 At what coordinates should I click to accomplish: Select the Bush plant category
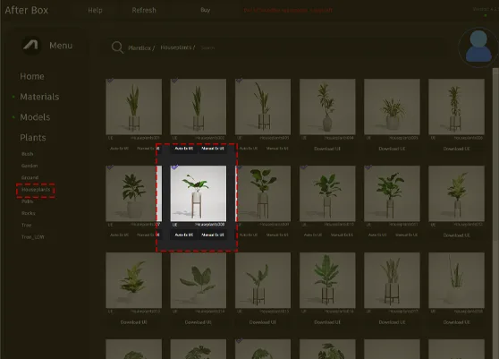pyautogui.click(x=27, y=154)
